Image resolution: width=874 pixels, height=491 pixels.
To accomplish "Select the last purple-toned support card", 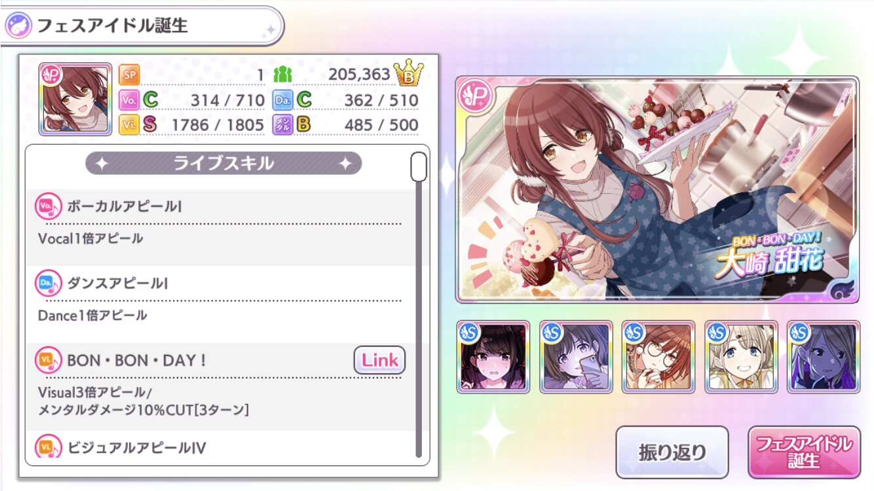I will (824, 357).
